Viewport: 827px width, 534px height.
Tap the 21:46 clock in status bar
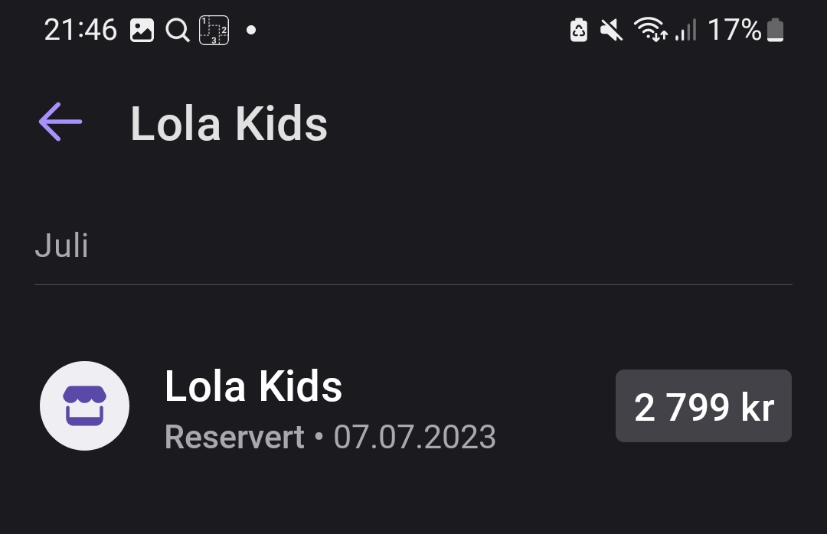(x=80, y=30)
